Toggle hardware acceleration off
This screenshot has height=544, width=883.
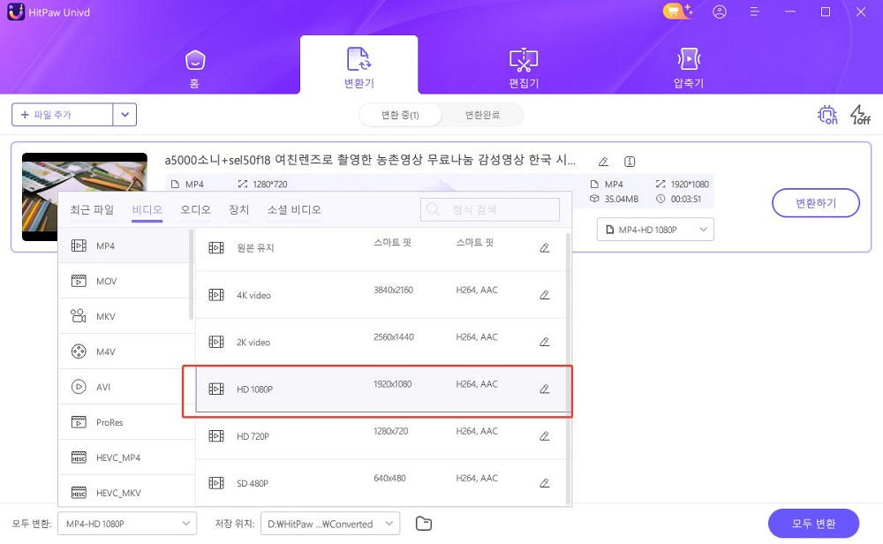(826, 115)
